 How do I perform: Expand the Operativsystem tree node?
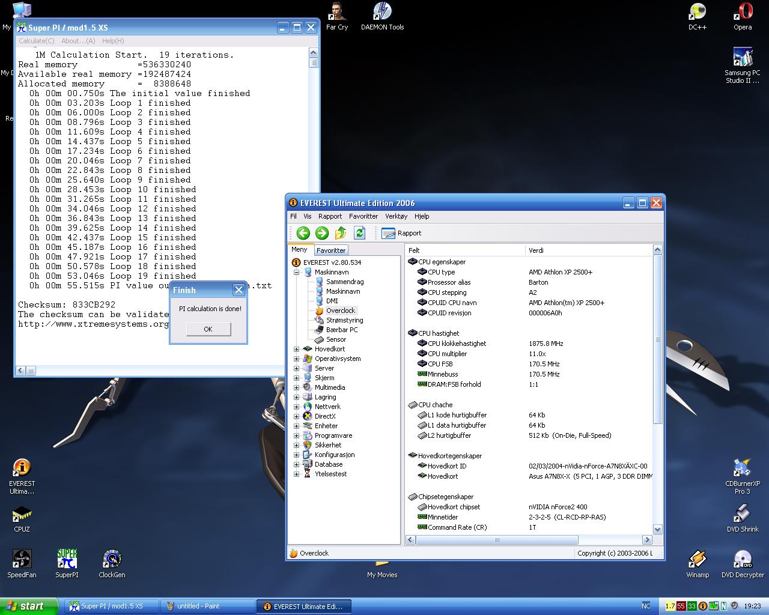[x=296, y=359]
